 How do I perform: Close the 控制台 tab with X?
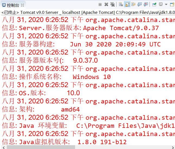click(x=22, y=5)
